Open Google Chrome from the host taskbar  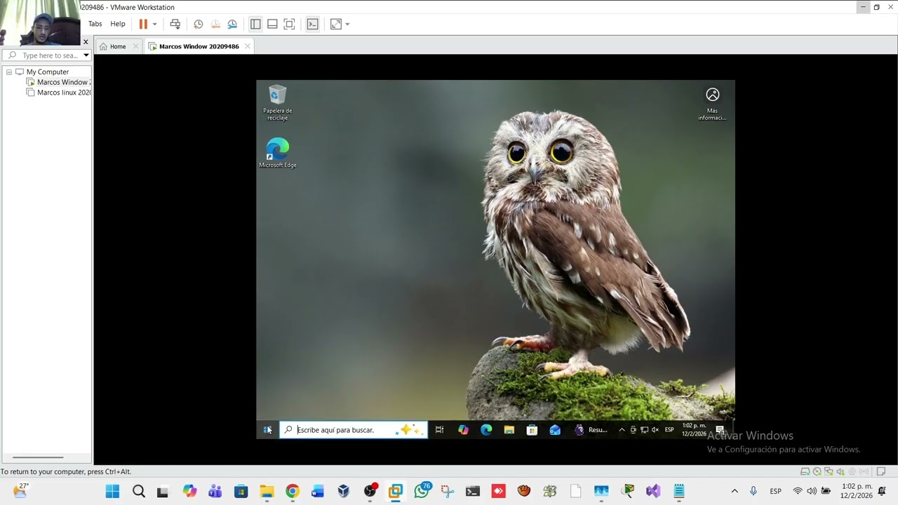[293, 491]
